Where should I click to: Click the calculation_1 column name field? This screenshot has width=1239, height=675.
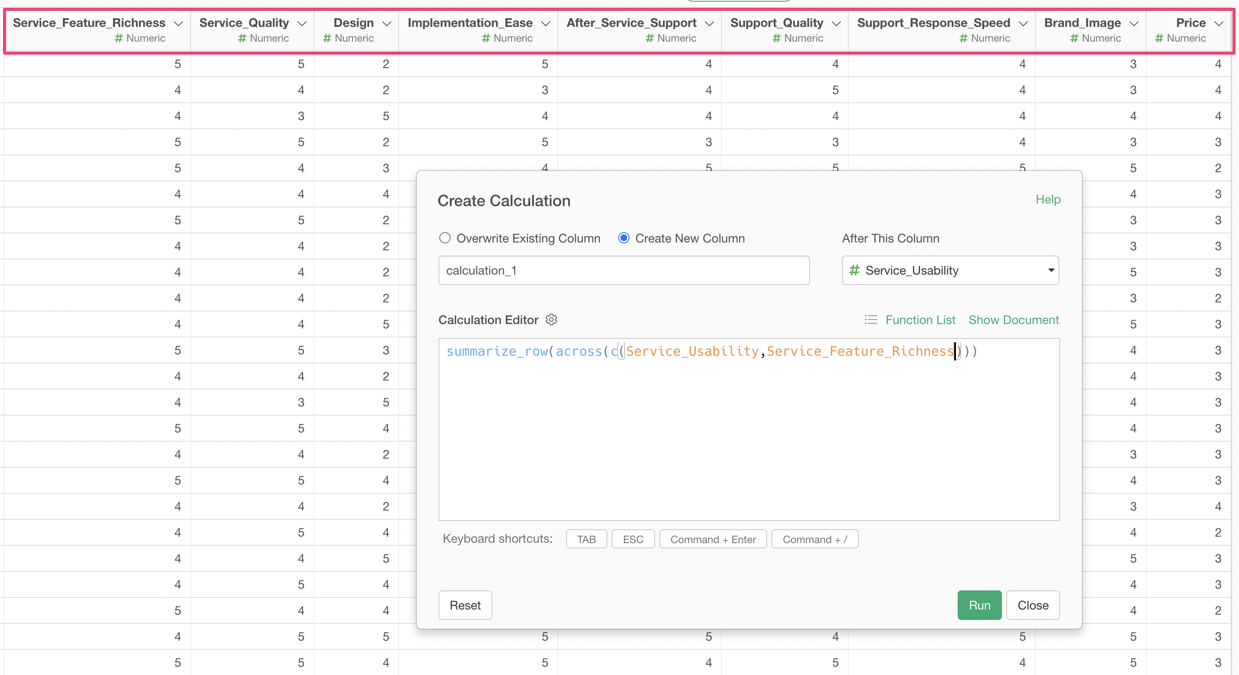click(623, 270)
